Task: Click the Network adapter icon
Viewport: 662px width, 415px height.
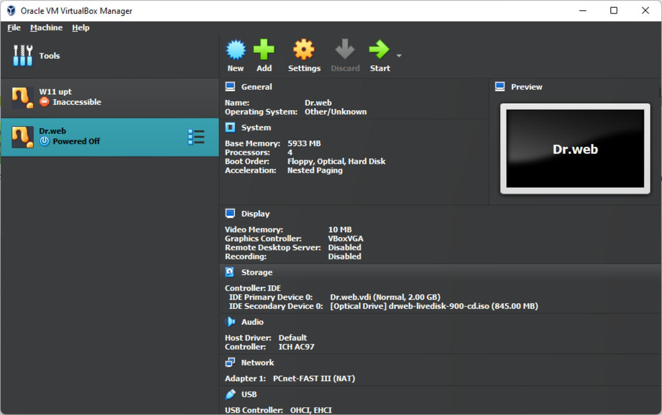Action: [x=230, y=362]
